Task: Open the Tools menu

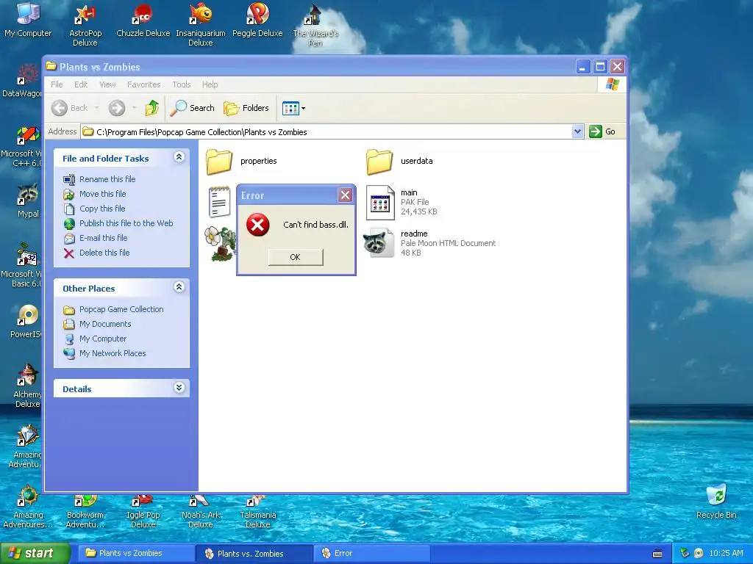Action: click(182, 84)
